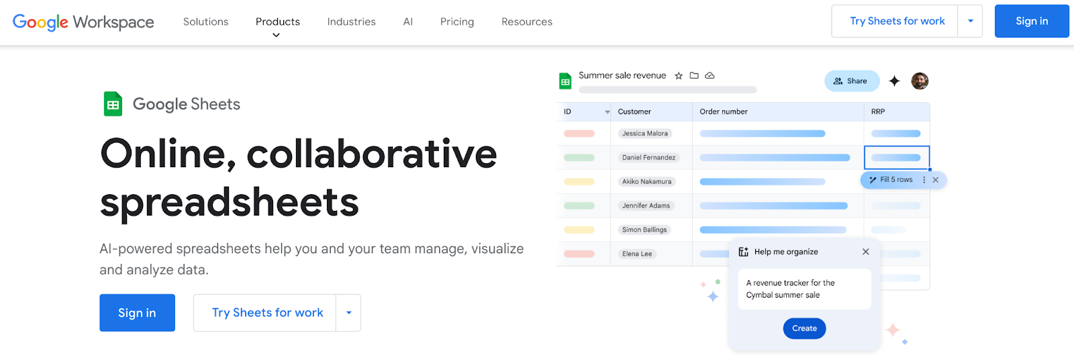Click the order number bar in Jennifer Adams row
The width and height of the screenshot is (1074, 364).
click(774, 206)
